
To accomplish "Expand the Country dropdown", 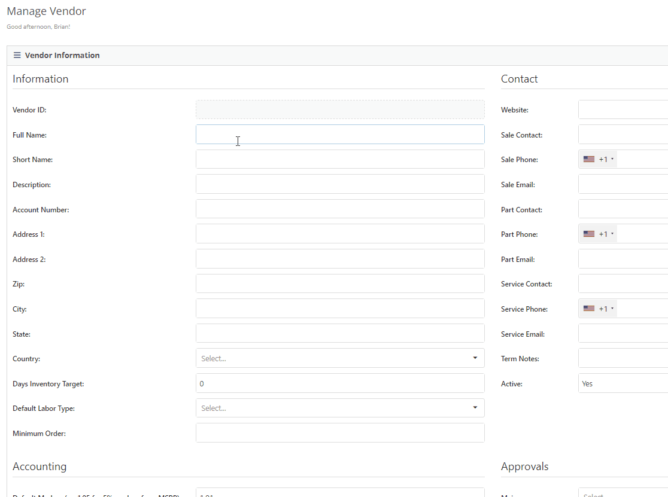I will [340, 358].
